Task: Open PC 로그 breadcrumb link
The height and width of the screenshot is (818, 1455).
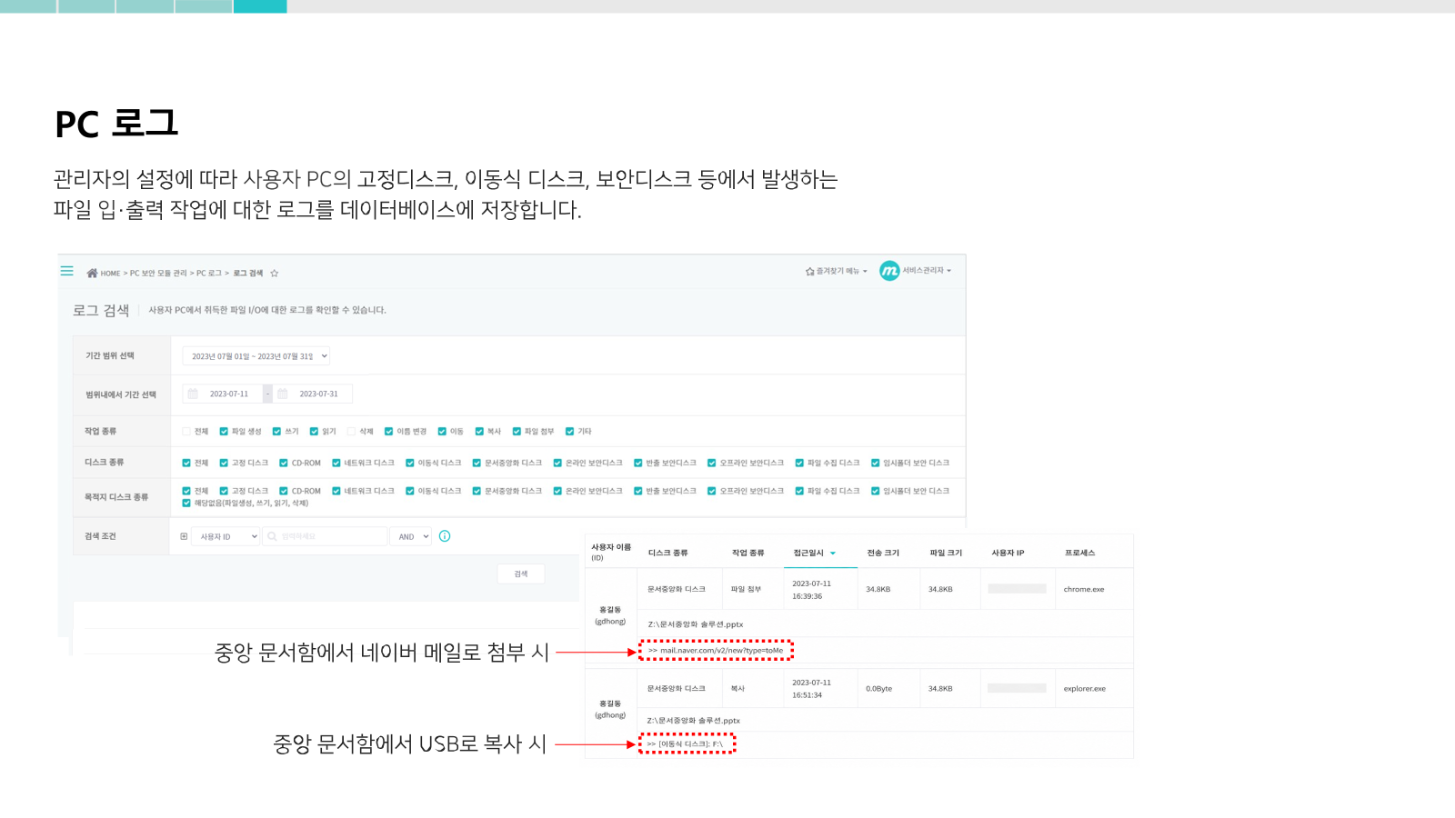Action: tap(209, 274)
